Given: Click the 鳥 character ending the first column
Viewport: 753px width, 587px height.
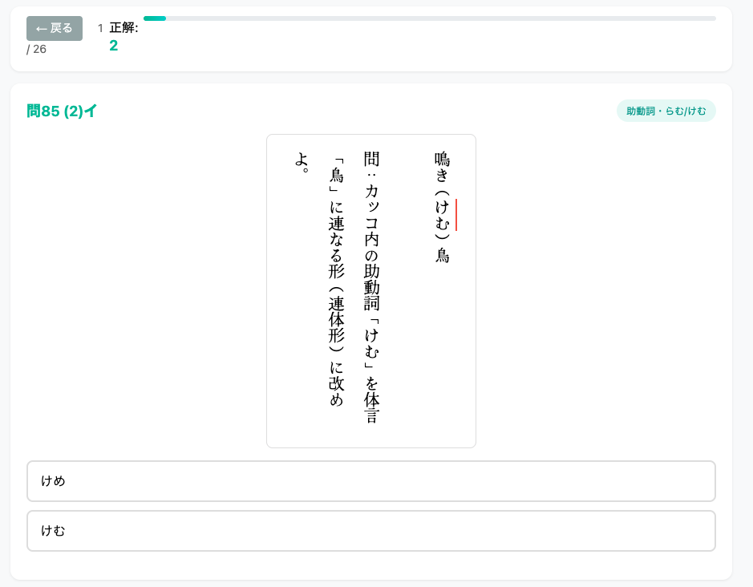Looking at the screenshot, I should click(x=442, y=256).
